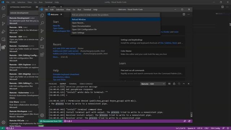
Task: Open editor More Actions in front window
Action: click(188, 14)
